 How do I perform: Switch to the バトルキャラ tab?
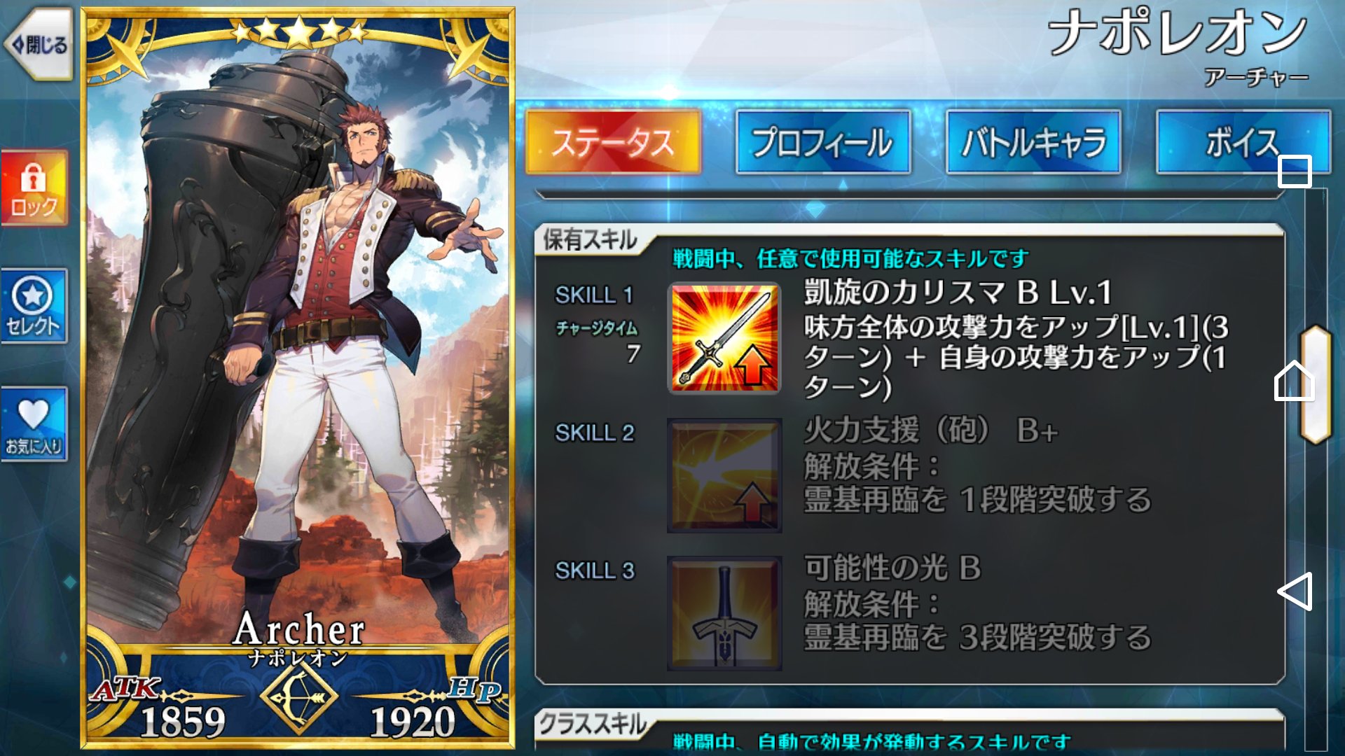[x=1033, y=142]
